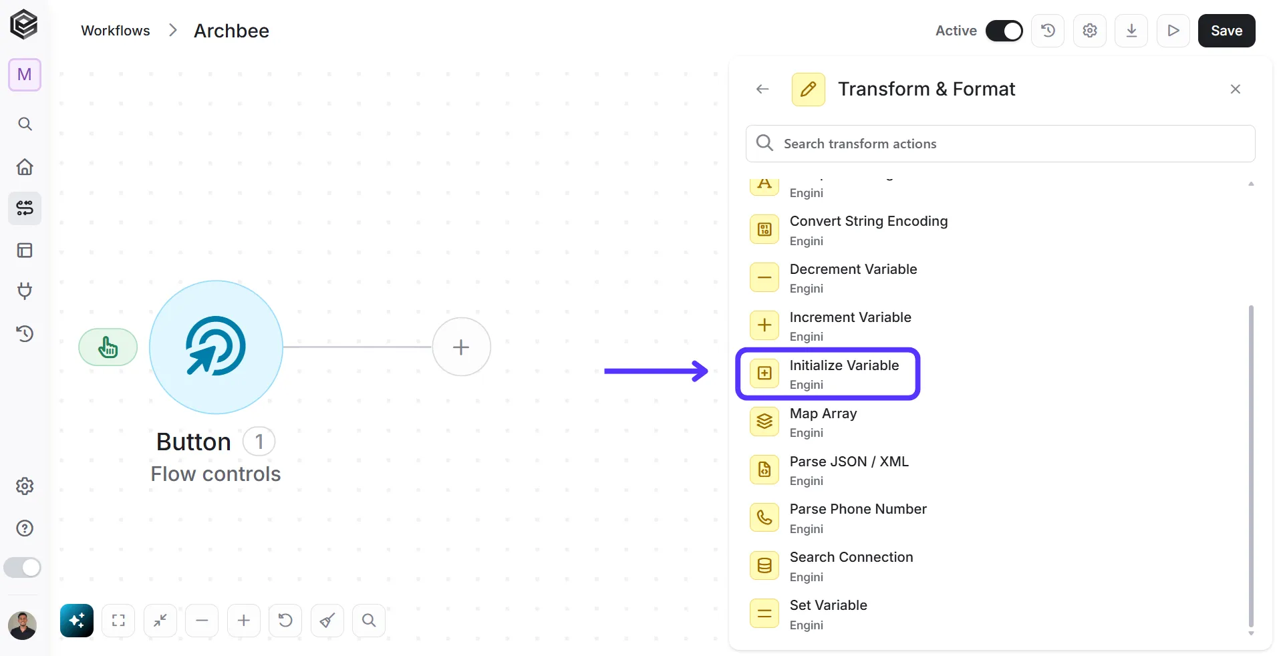Add a step with the canvas plus node

(x=461, y=347)
